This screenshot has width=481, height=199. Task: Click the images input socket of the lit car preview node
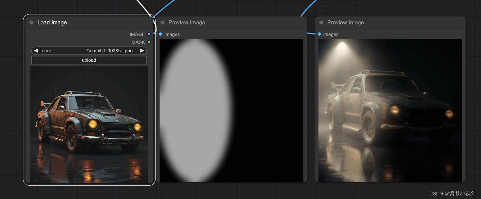pyautogui.click(x=319, y=34)
